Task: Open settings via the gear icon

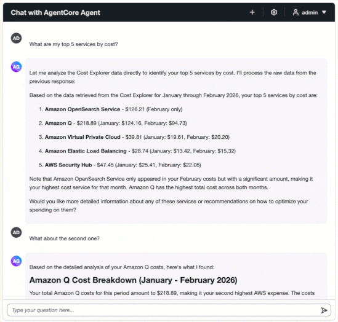Action: click(274, 12)
